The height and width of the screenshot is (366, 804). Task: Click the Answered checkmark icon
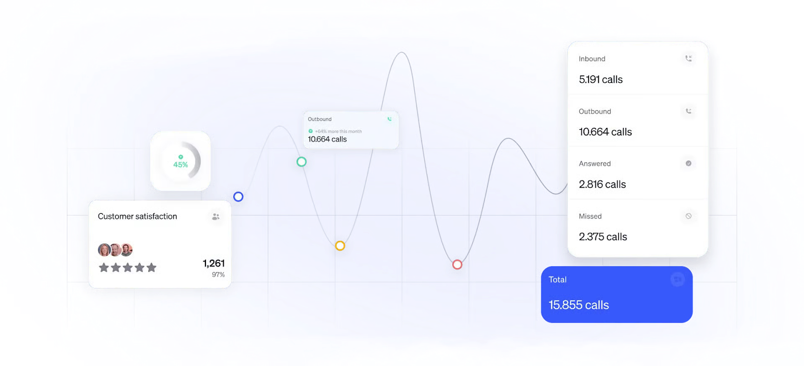(x=688, y=163)
